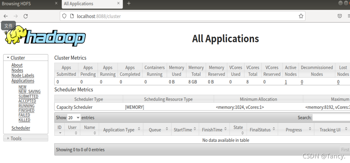This screenshot has width=350, height=163.
Task: Click the 8 GB Memory Total value
Action: click(x=193, y=82)
